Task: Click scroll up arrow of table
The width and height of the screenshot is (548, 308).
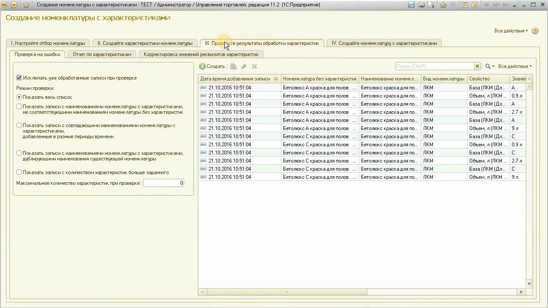Action: (530, 79)
